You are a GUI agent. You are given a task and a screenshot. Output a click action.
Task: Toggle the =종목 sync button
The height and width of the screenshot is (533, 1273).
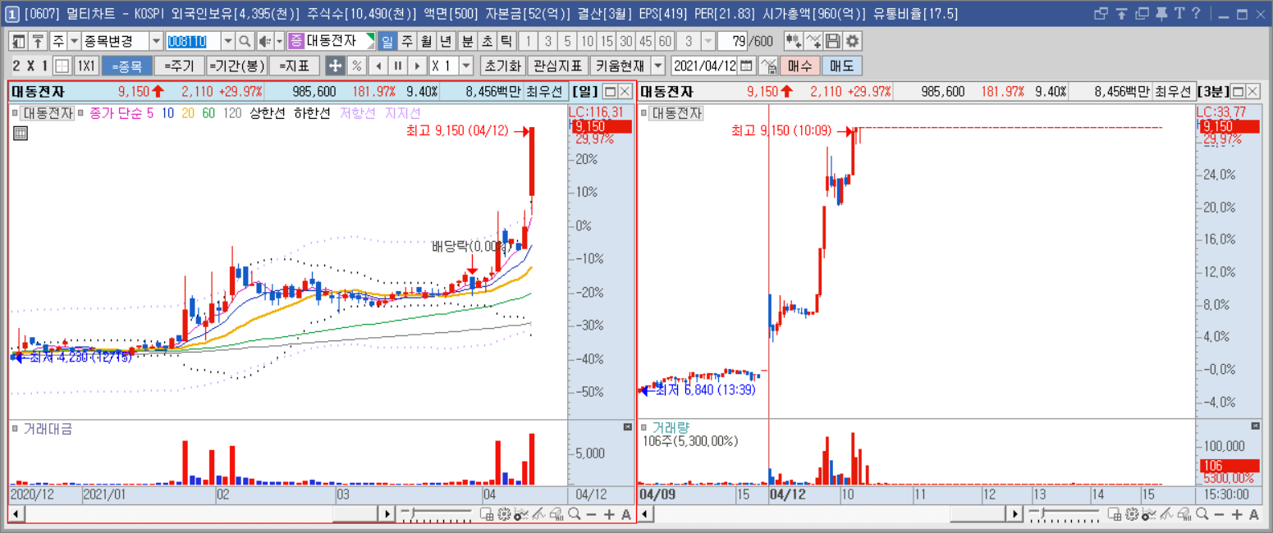[x=127, y=66]
